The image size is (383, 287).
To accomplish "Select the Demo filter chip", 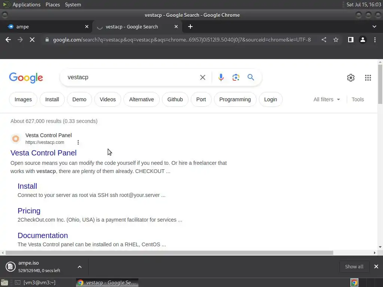I will tap(79, 99).
